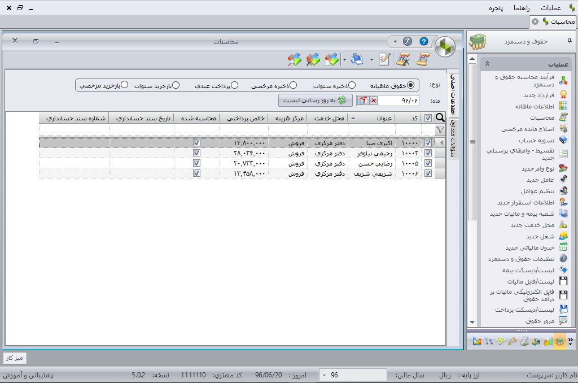Uncheck the row checkbox for code 10002
Image resolution: width=578 pixels, height=383 pixels.
click(x=428, y=153)
